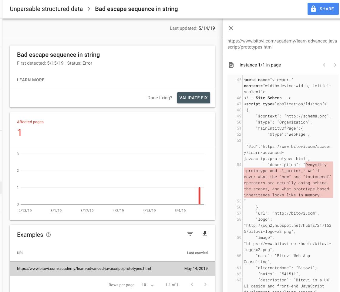This screenshot has height=292, width=340.
Task: Click the 1-1 of 1 pagination text
Action: pos(172,285)
